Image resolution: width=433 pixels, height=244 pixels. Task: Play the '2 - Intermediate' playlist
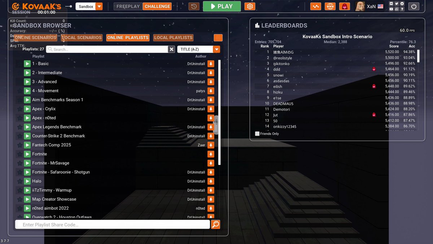pyautogui.click(x=27, y=73)
